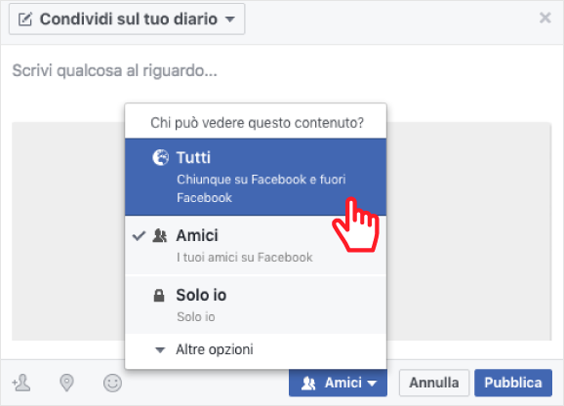Click the Annulla button
Viewport: 564px width, 406px height.
(434, 383)
